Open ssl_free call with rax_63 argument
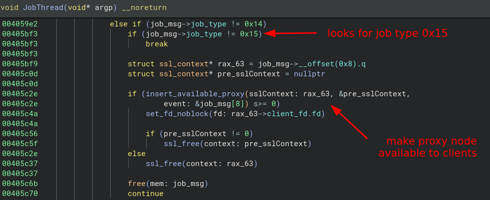 [x=164, y=164]
